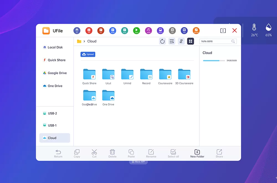Open the One Drive folder in file grid
The image size is (277, 183).
click(108, 98)
